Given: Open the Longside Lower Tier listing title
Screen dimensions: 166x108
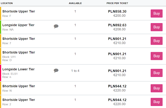Looking at the screenshot, I should (x=18, y=69).
